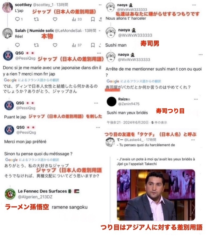Viewport: 207px width, 237px height.
Task: Open the TV studio man image
Action: click(x=156, y=195)
